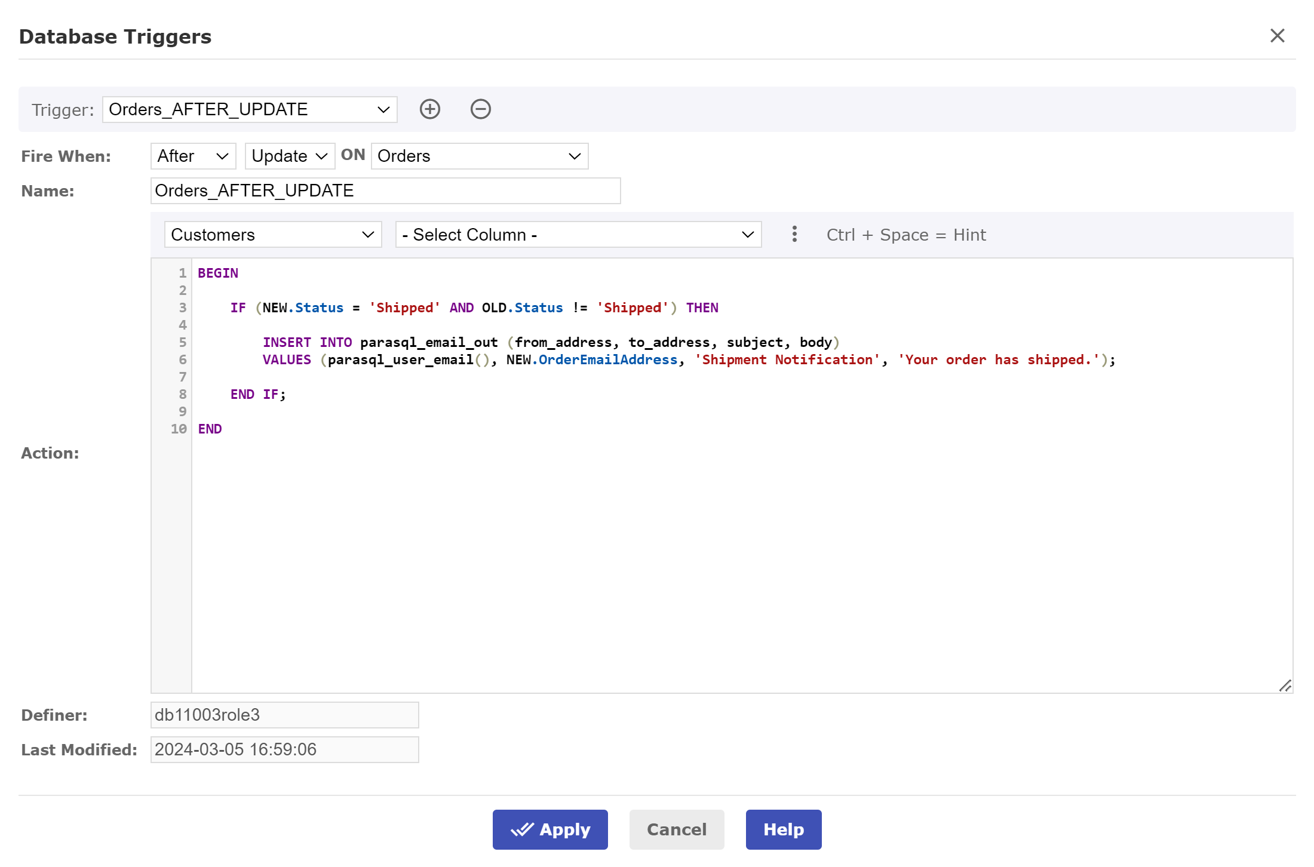Apply the trigger changes

pos(550,829)
